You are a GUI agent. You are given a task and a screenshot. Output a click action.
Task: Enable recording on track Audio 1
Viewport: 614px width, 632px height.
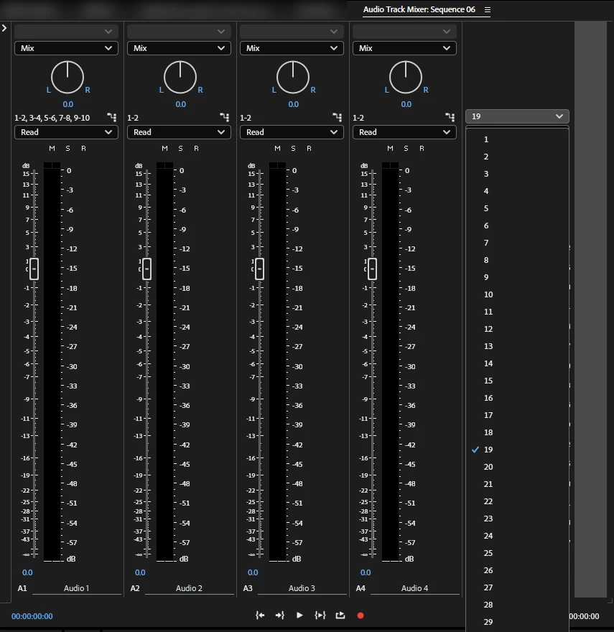pyautogui.click(x=83, y=149)
